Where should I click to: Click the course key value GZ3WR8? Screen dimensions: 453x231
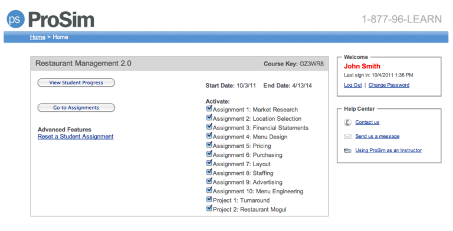click(x=311, y=64)
